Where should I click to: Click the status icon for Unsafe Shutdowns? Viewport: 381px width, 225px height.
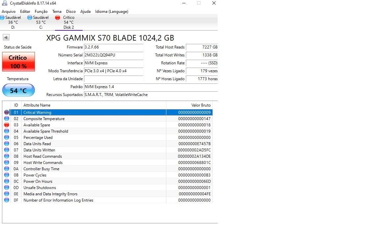point(7,188)
